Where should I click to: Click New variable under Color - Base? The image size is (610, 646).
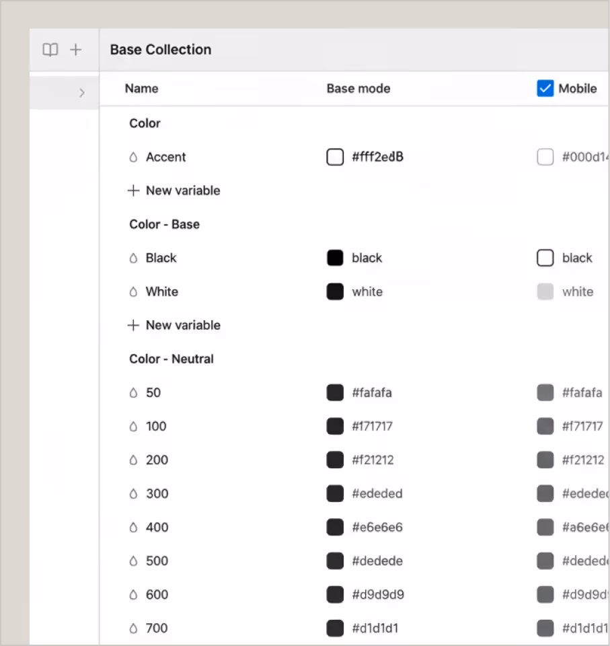pyautogui.click(x=182, y=325)
